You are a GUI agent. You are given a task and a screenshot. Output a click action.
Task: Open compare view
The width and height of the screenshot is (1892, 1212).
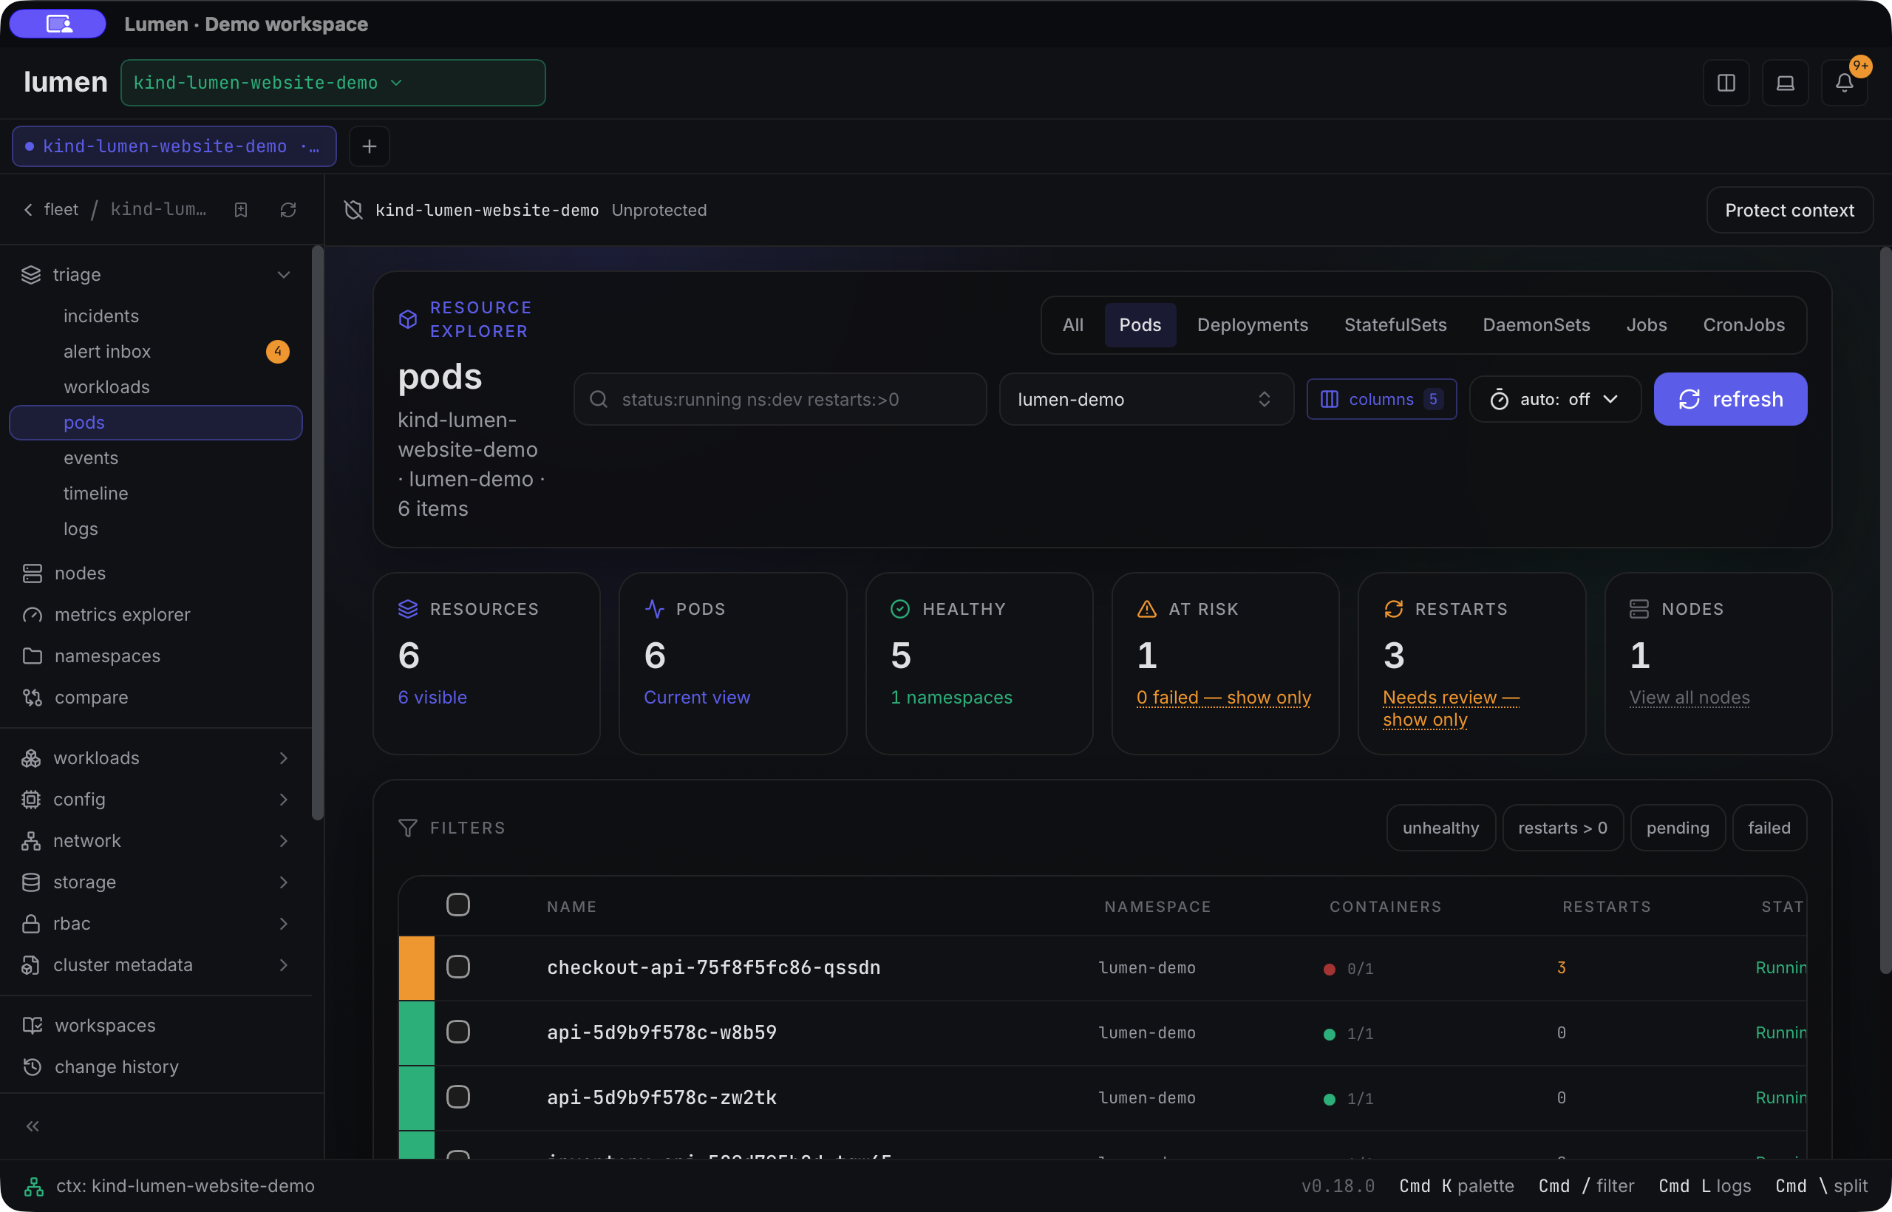[90, 698]
